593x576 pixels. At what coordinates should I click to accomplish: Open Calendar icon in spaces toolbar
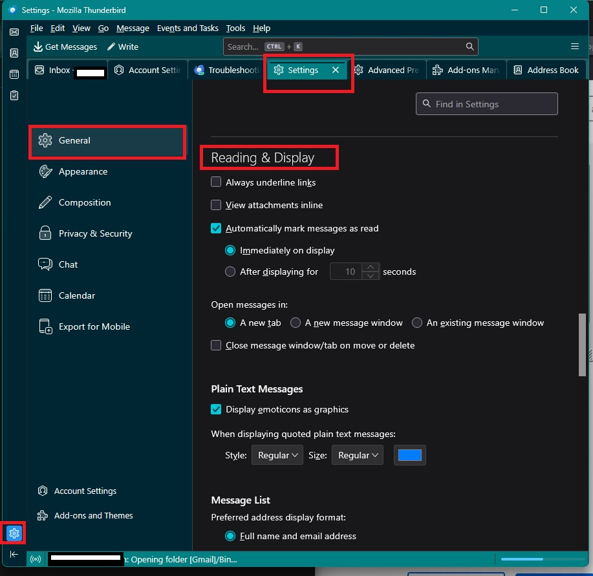[x=14, y=74]
